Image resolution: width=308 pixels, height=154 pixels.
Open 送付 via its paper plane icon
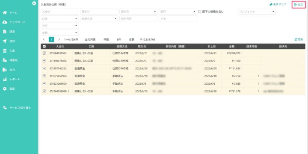(x=5, y=41)
